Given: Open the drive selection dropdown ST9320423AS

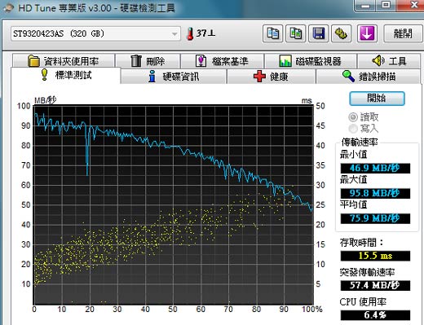Looking at the screenshot, I should [x=95, y=33].
